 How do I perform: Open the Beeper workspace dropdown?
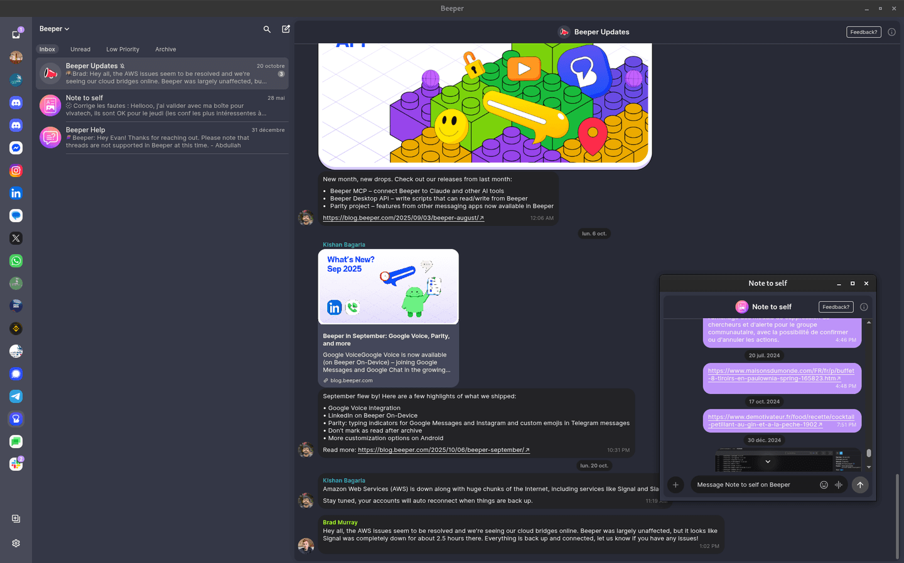(x=54, y=28)
